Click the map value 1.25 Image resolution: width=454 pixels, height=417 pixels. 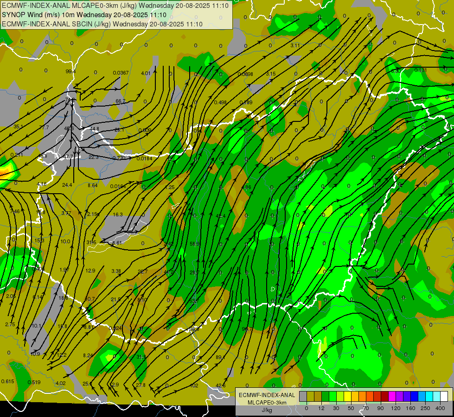pos(170,187)
